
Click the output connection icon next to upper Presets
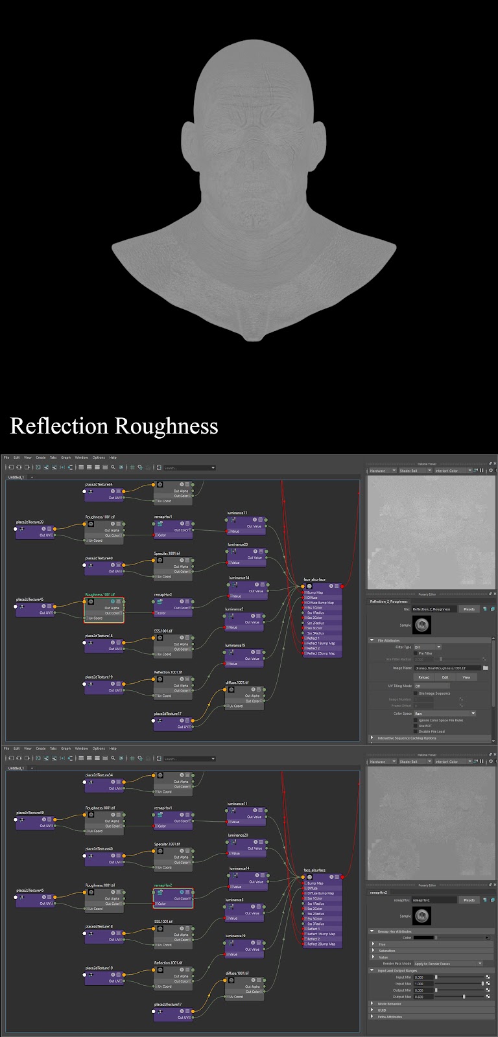493,609
